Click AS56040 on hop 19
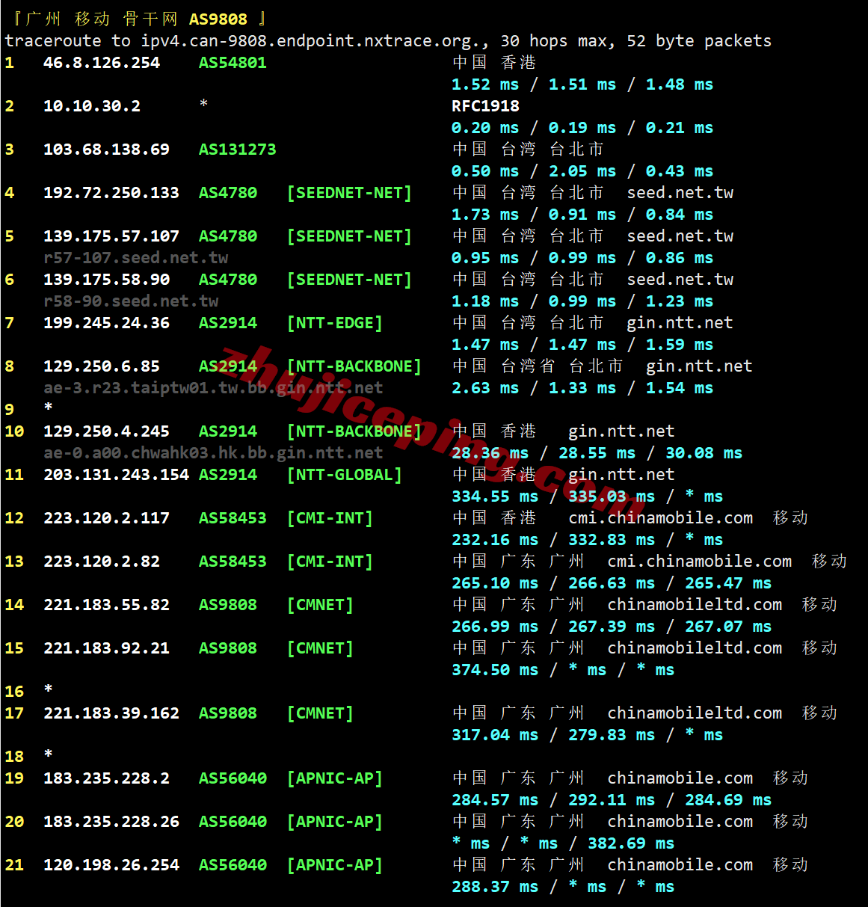The height and width of the screenshot is (907, 868). tap(233, 778)
